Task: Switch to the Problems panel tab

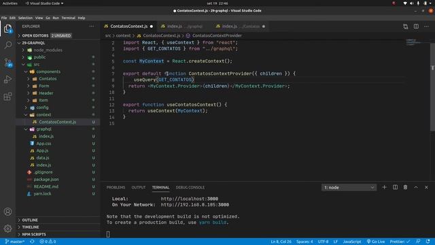Action: [x=116, y=188]
